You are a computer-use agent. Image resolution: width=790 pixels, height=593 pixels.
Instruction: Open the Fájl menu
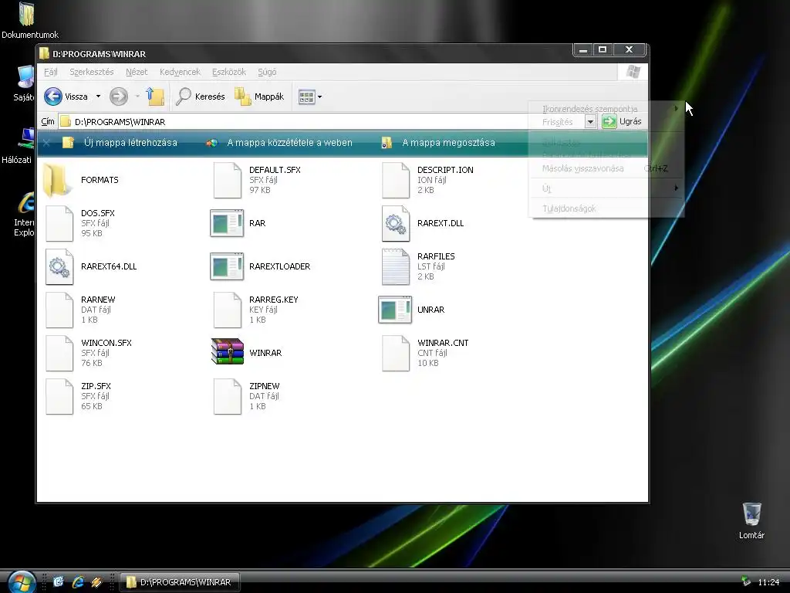(50, 72)
